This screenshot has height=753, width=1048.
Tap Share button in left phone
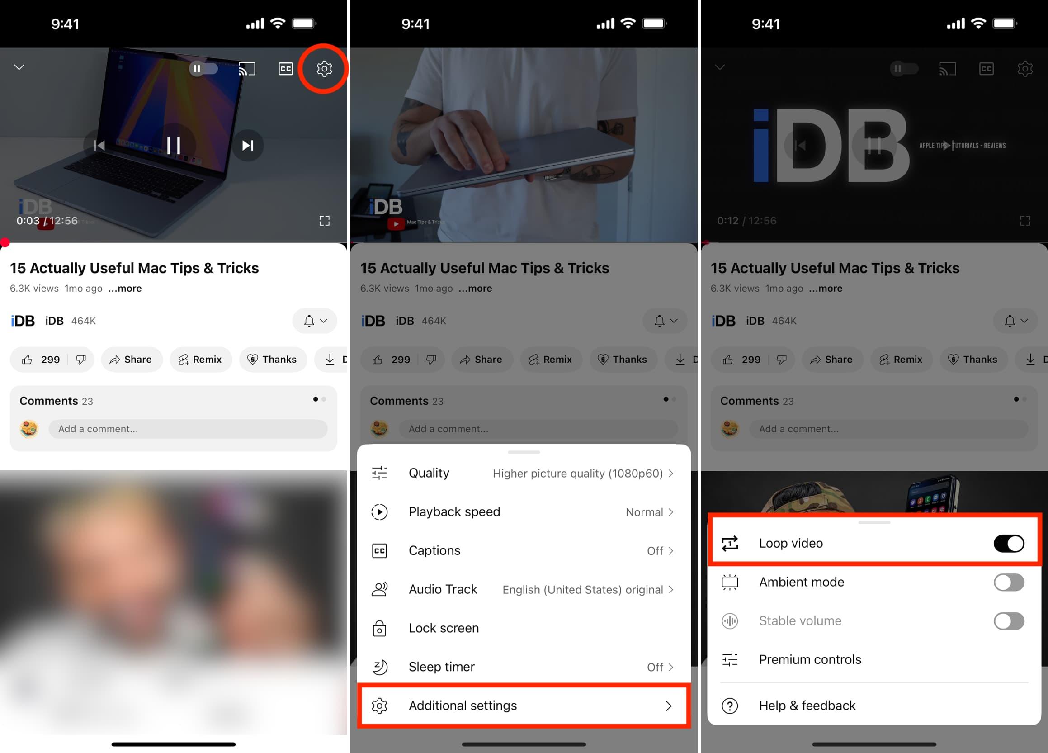[131, 360]
